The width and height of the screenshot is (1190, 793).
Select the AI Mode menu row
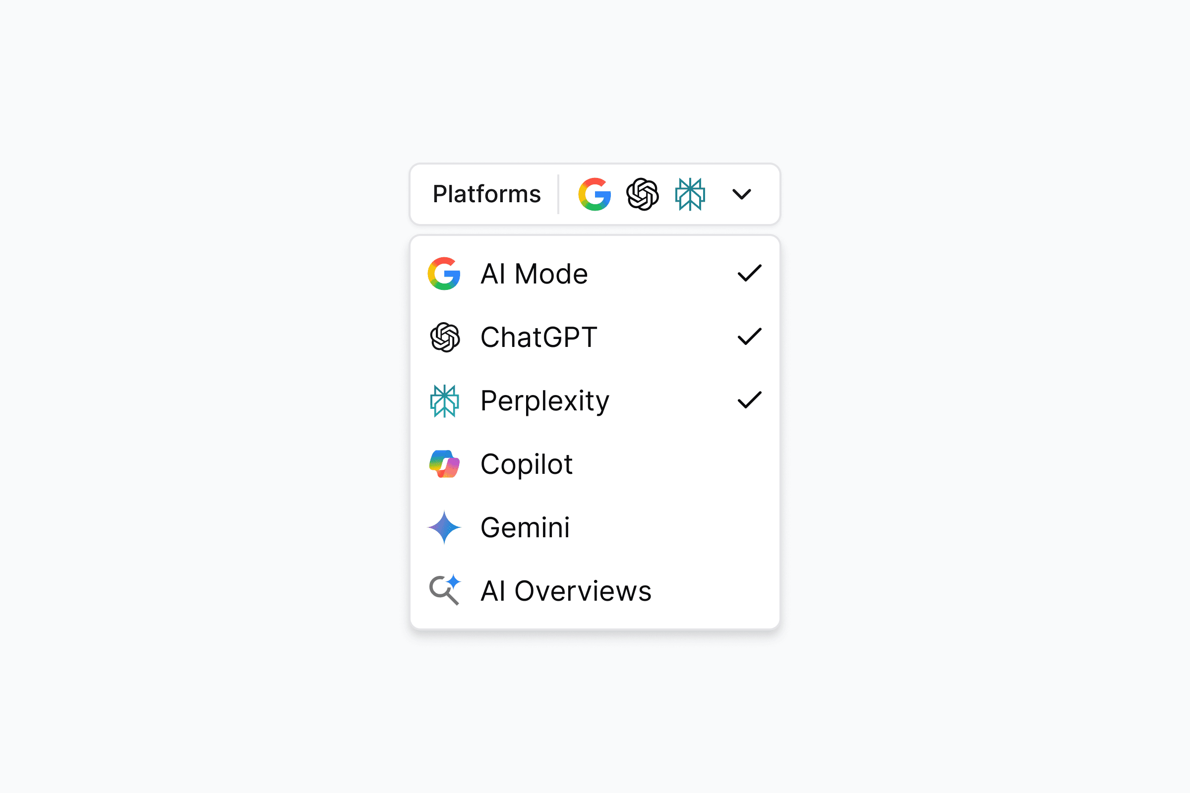pyautogui.click(x=535, y=274)
